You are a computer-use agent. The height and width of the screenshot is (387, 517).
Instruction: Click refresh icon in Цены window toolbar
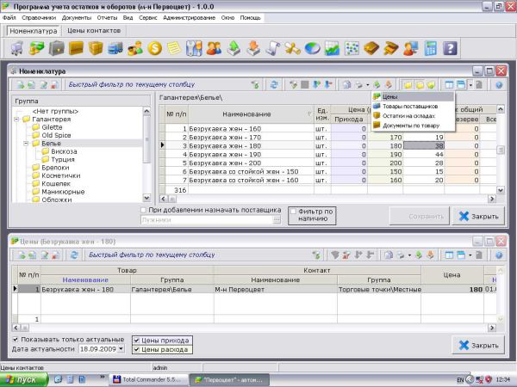point(74,255)
